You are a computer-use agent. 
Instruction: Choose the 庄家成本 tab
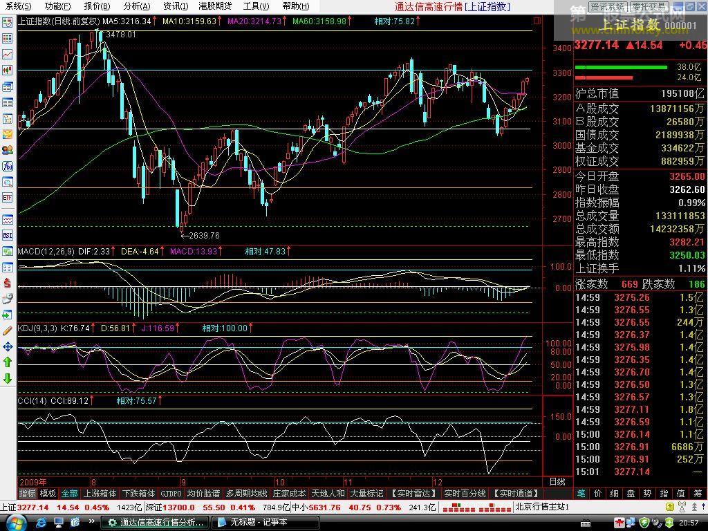(289, 494)
